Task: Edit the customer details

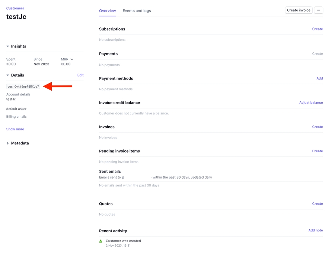Action: click(x=80, y=75)
